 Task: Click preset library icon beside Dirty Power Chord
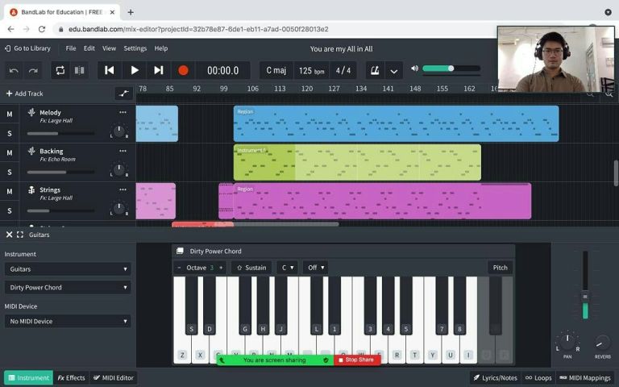(x=180, y=252)
